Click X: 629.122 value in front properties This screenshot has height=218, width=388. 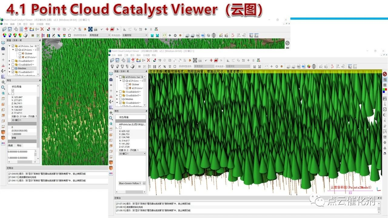(124, 131)
